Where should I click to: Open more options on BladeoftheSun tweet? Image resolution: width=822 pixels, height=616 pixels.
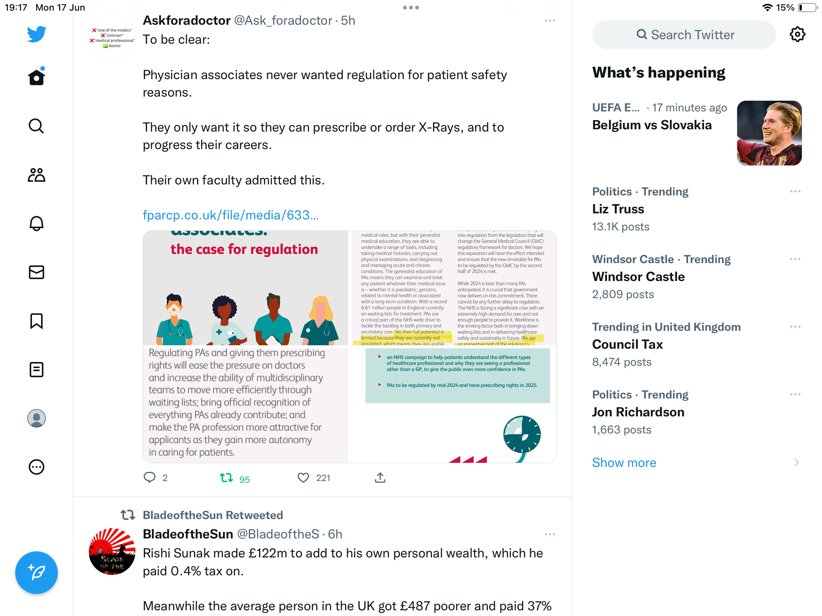click(x=550, y=534)
